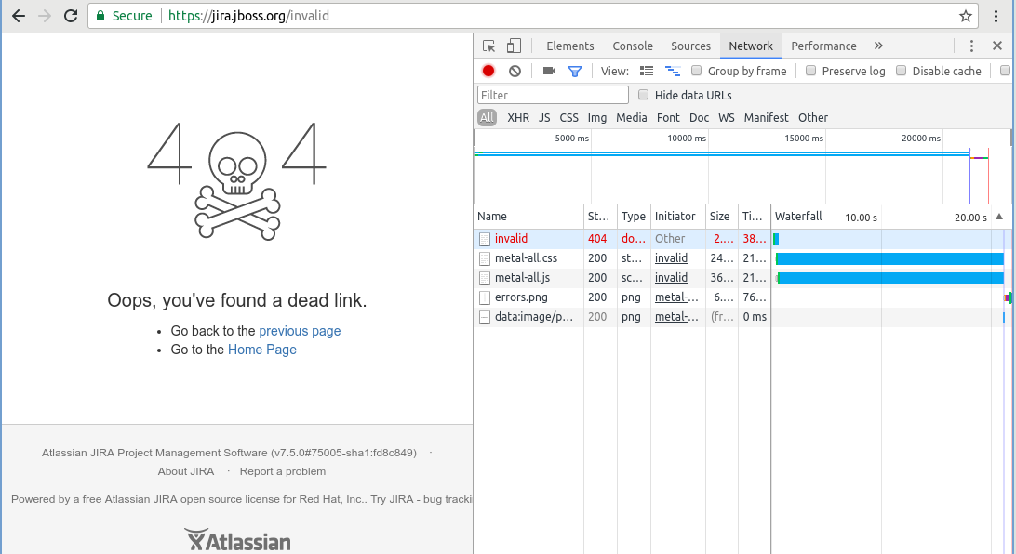The image size is (1016, 554).
Task: Filter requests by JS
Action: tap(544, 118)
